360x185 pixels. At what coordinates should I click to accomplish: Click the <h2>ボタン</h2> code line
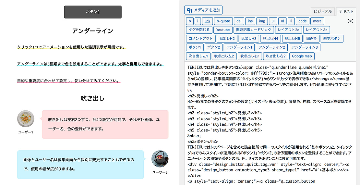pyautogui.click(x=203, y=141)
